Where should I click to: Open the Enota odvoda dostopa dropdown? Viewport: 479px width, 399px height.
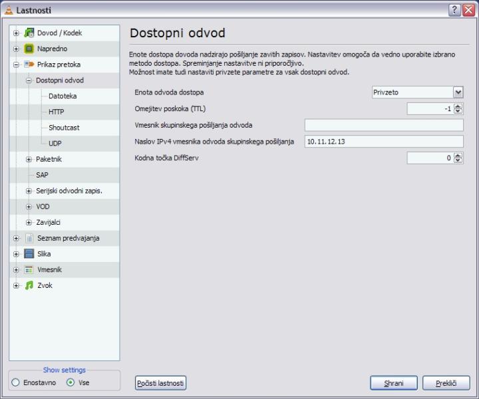pos(458,92)
